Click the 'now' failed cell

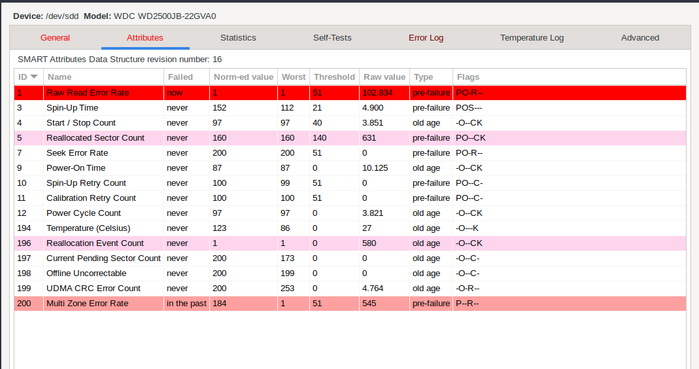point(175,93)
